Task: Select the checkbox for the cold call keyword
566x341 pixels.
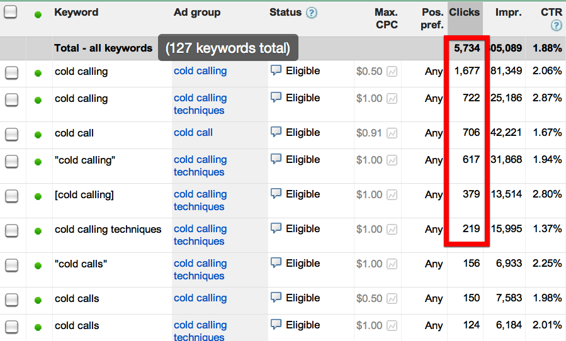Action: click(12, 134)
